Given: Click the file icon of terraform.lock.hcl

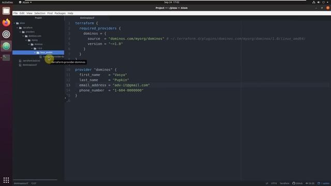Looking at the screenshot, I should click(20, 61).
